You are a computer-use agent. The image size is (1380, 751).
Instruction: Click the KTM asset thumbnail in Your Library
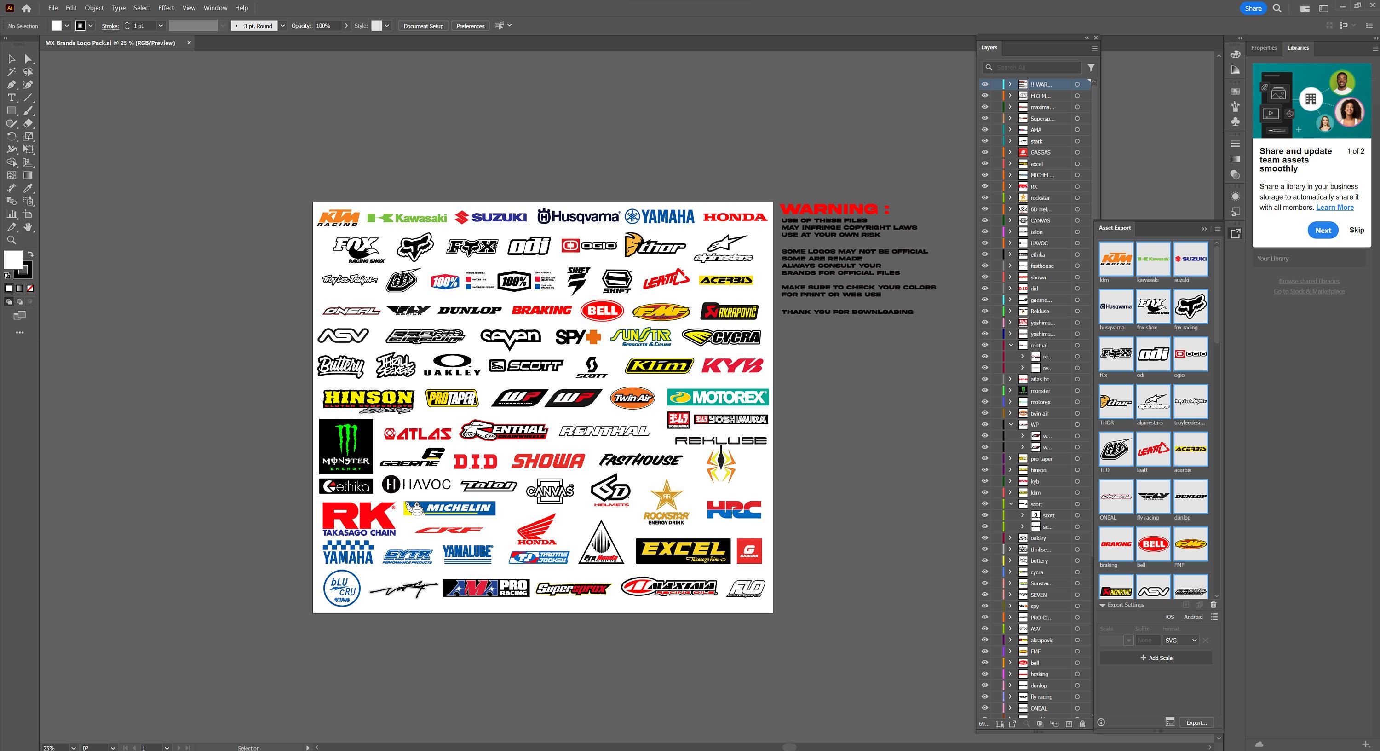[x=1116, y=259]
